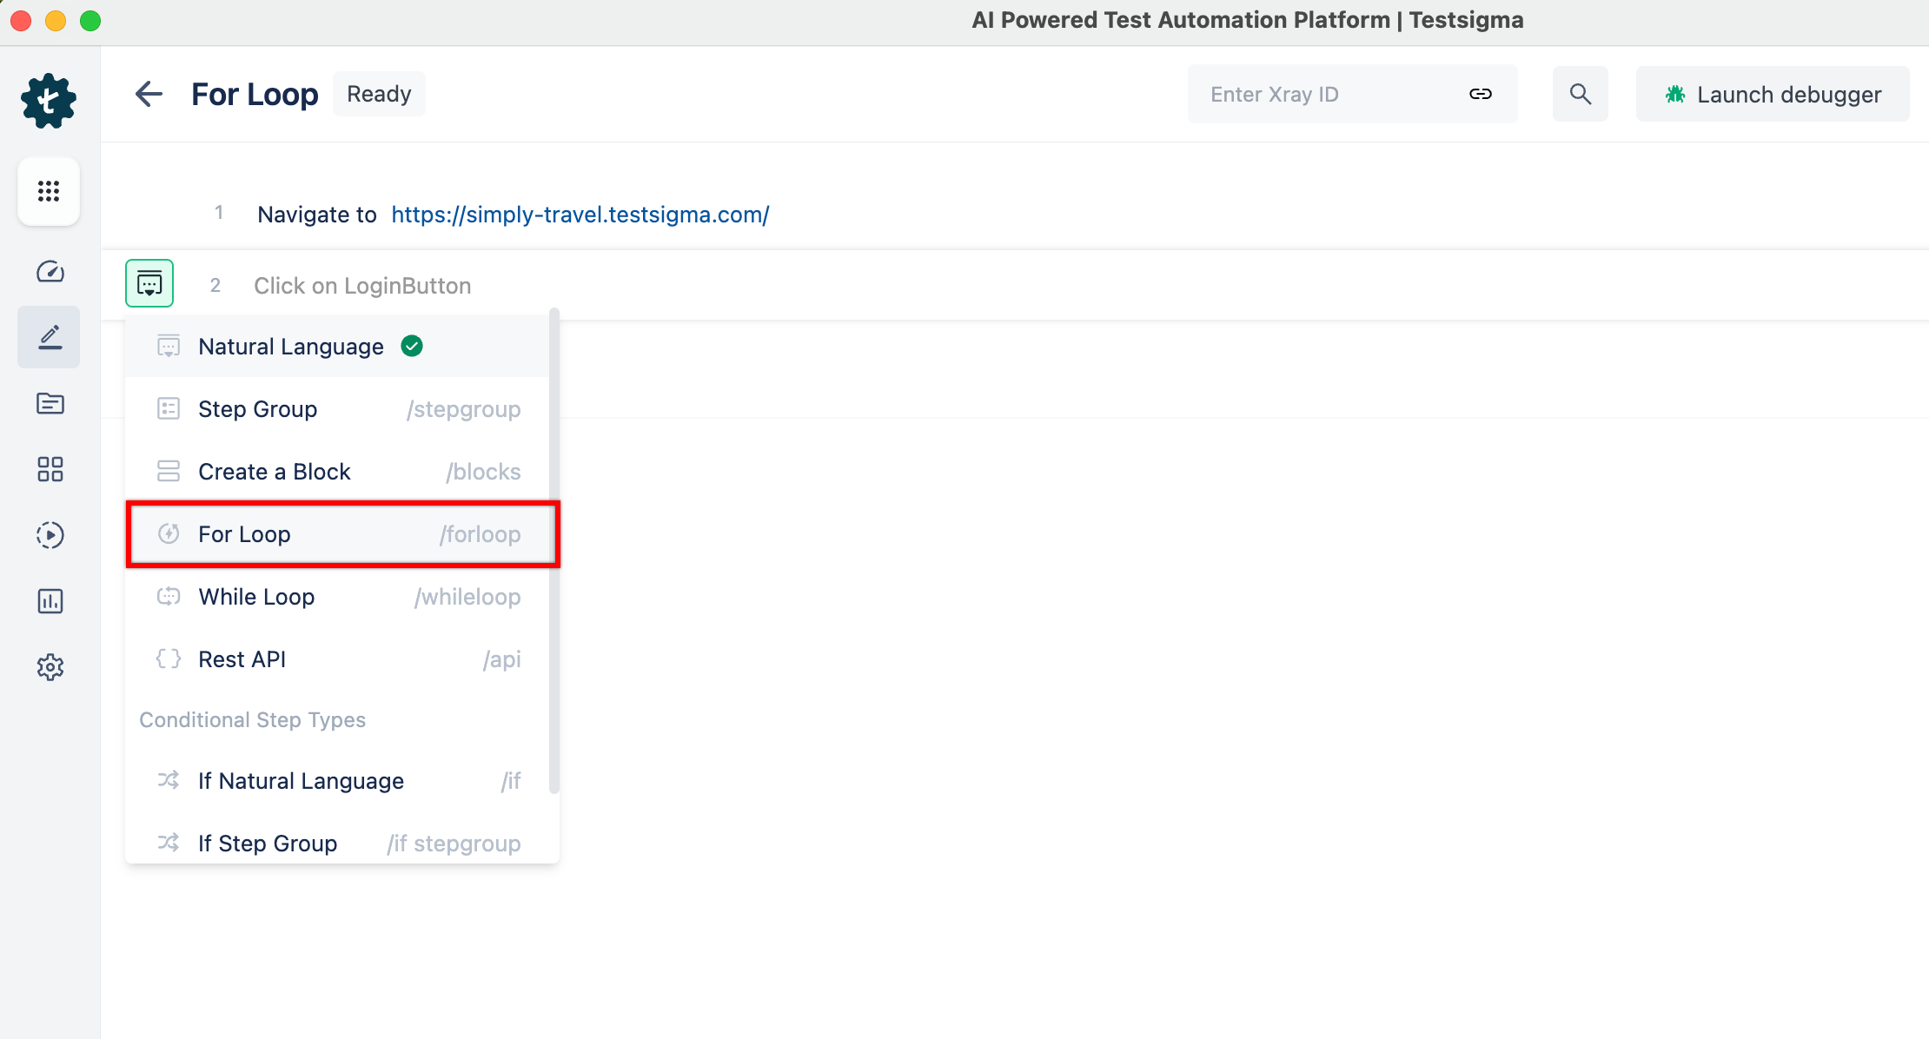This screenshot has width=1929, height=1039.
Task: Select While Loop step type
Action: (x=337, y=597)
